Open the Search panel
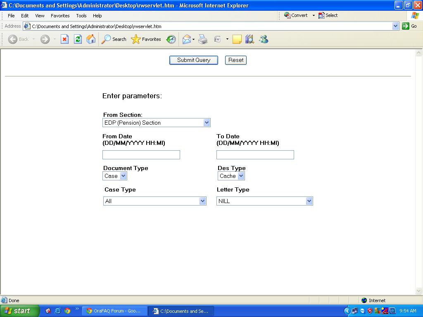Screen dimensions: 423x317 pyautogui.click(x=114, y=39)
